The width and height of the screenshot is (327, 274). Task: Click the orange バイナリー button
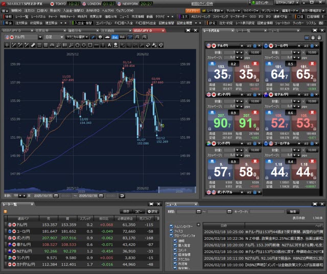(x=193, y=11)
